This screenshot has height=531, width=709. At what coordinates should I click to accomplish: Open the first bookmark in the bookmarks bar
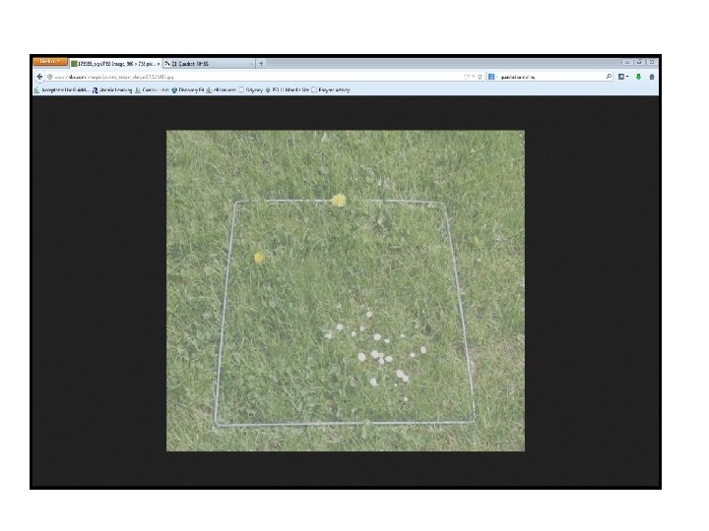[62, 89]
